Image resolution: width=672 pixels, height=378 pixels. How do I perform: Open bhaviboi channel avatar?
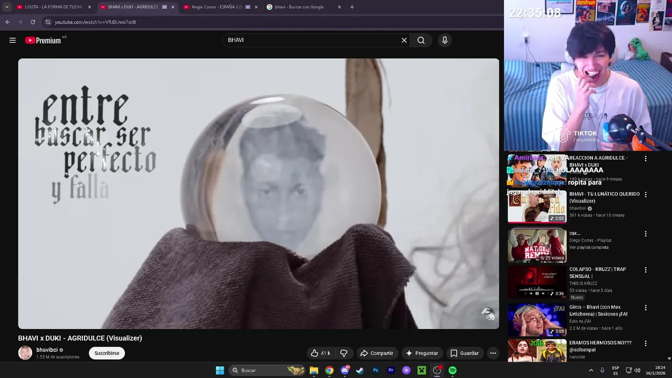[25, 353]
